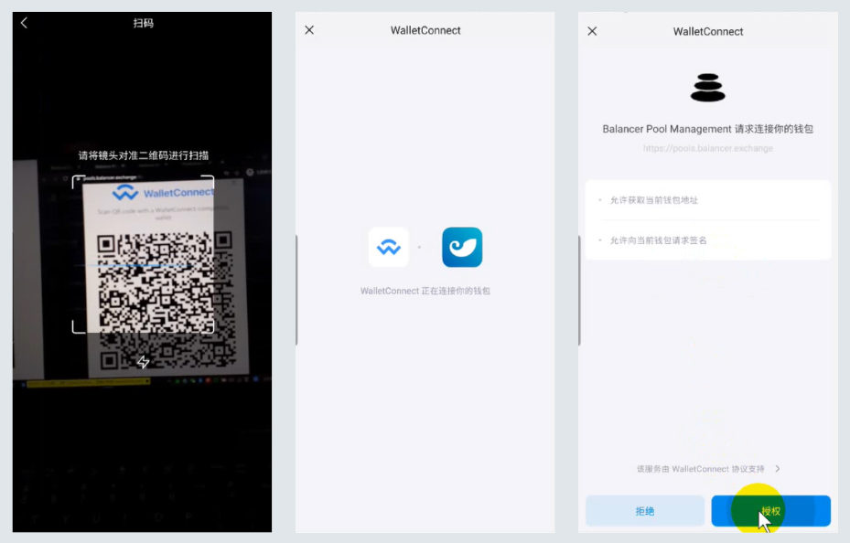This screenshot has width=850, height=543.
Task: Tap the '请将镜头对准二维码进行扫描' scan instruction text
Action: [143, 155]
